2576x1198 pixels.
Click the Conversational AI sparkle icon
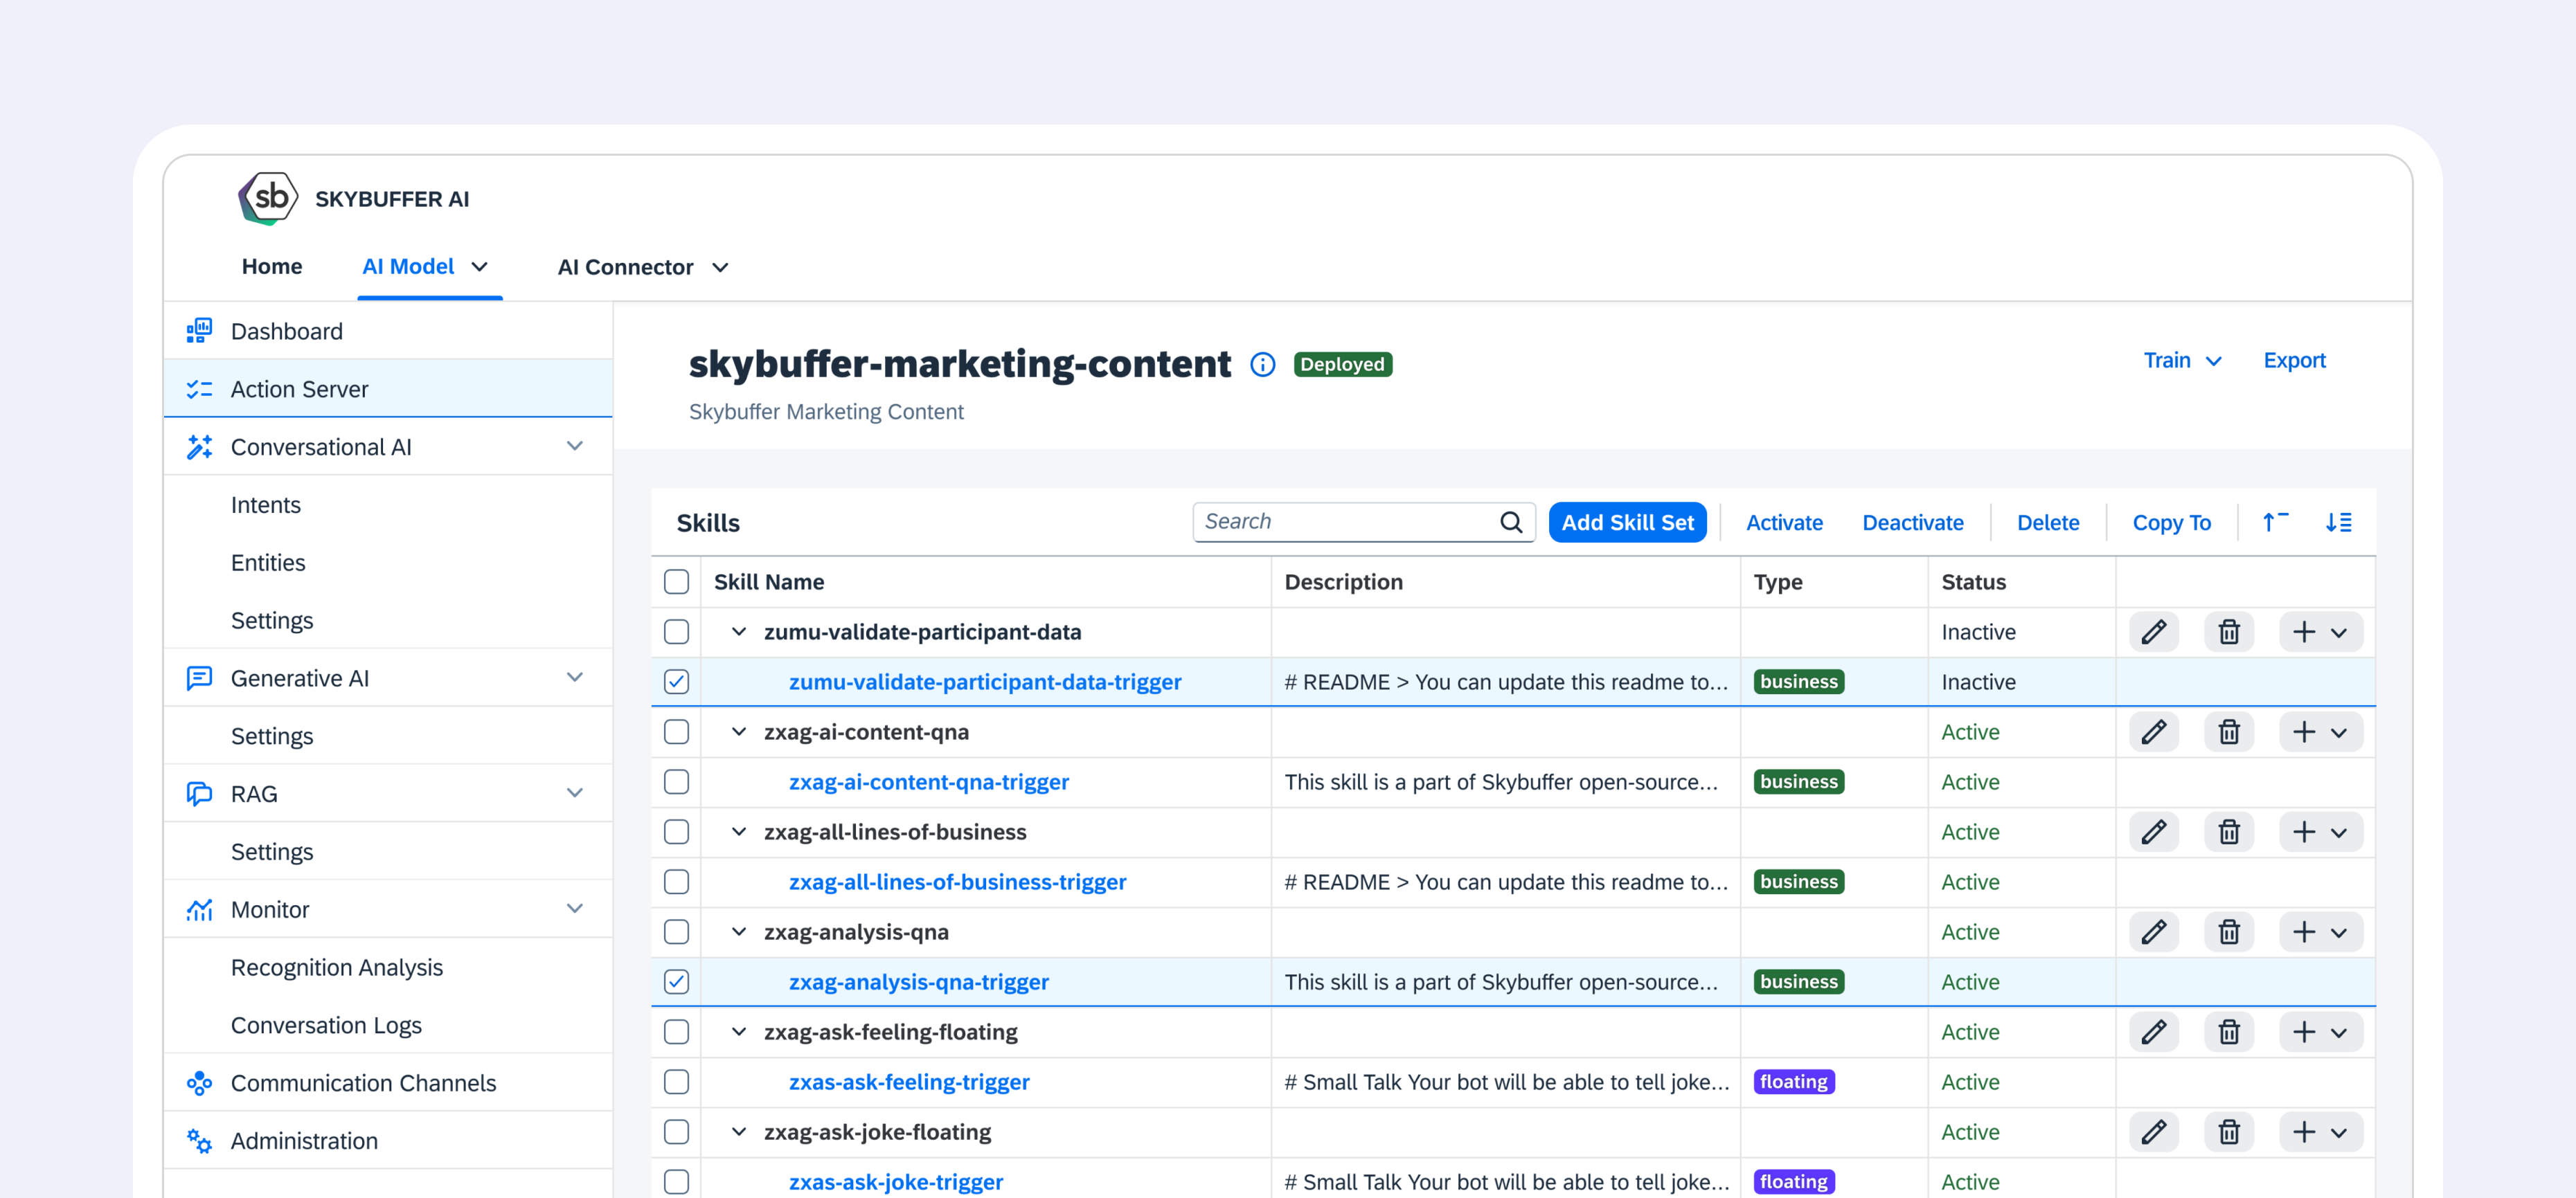pos(199,446)
